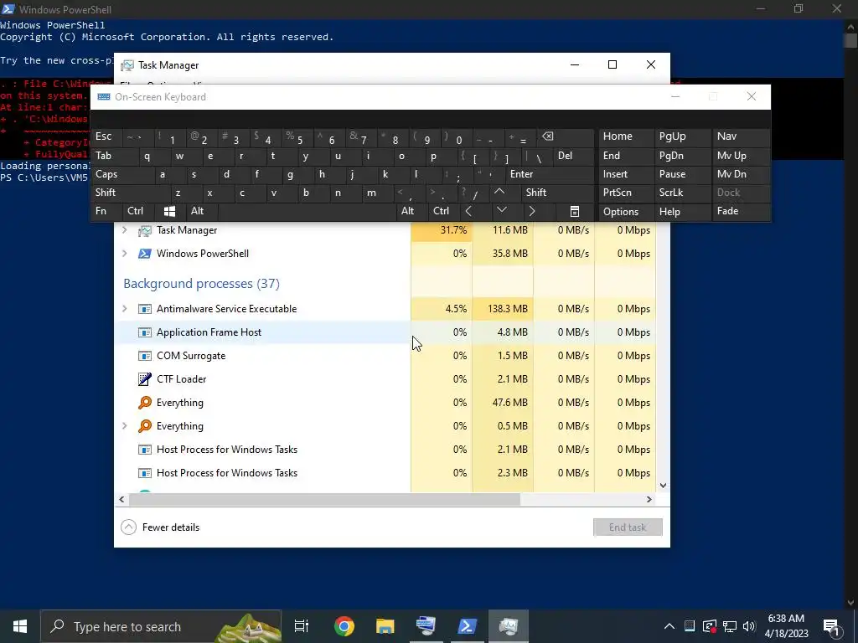858x643 pixels.
Task: Show hidden system tray icons
Action: (x=669, y=626)
